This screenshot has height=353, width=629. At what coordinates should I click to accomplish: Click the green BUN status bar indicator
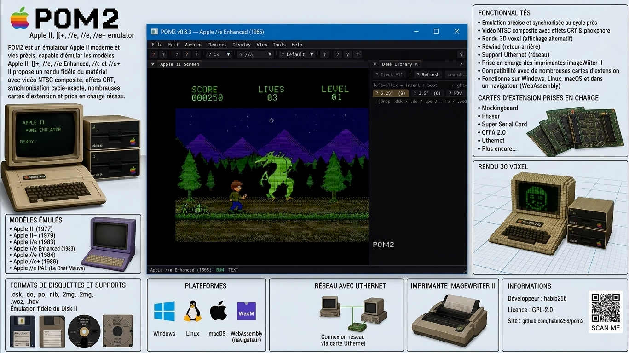click(x=220, y=270)
